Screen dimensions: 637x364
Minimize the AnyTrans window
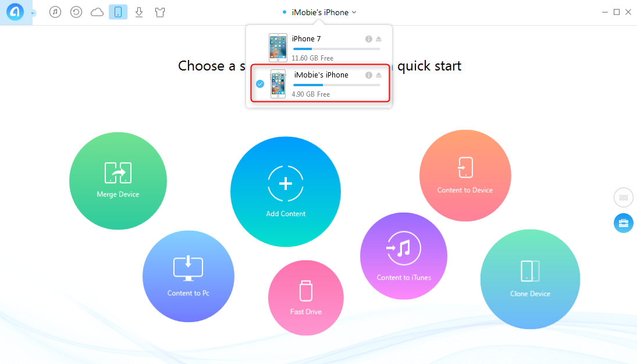coord(605,12)
